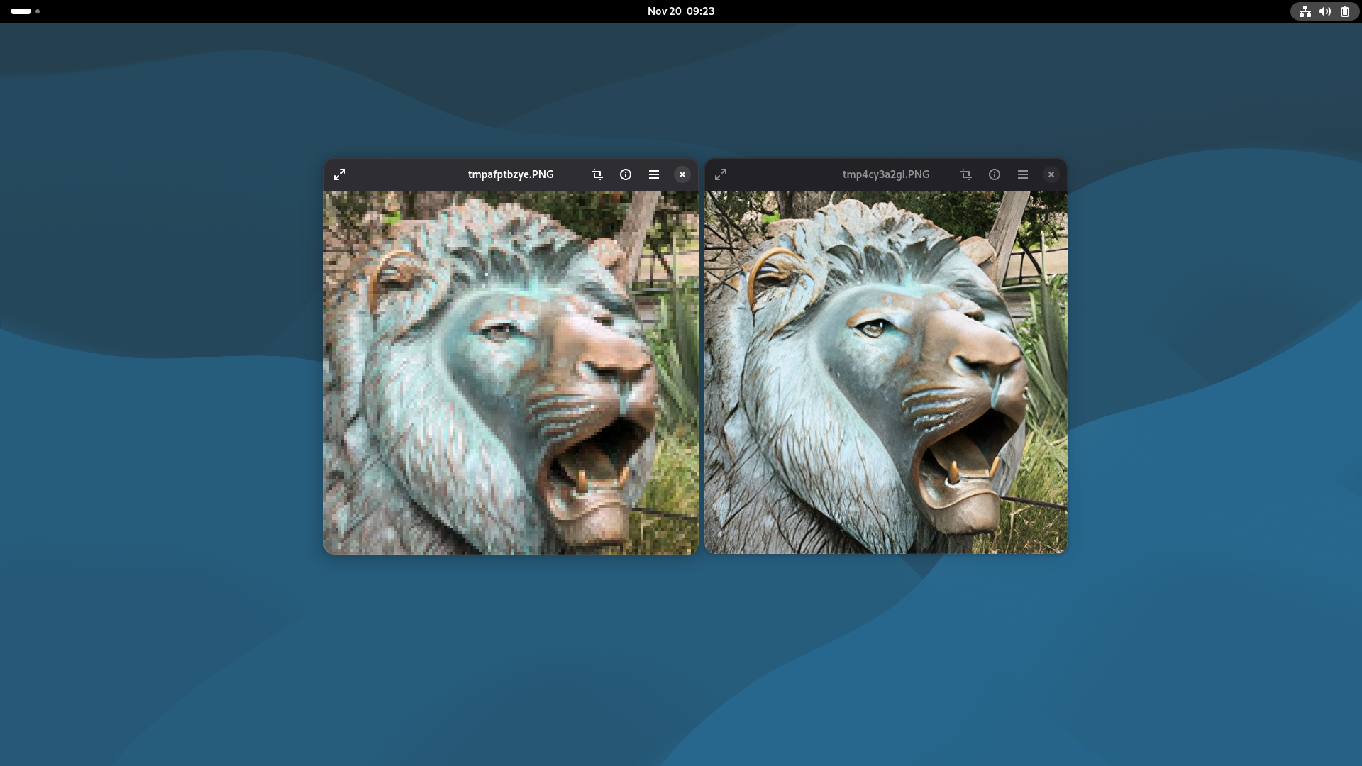Show image info in tmp4cy3a2gi.PNG window
Screen dimensions: 1362x766
[995, 174]
